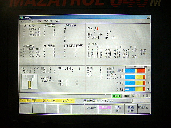
Task: Click the Z軸 load value 45
Action: [x=148, y=89]
